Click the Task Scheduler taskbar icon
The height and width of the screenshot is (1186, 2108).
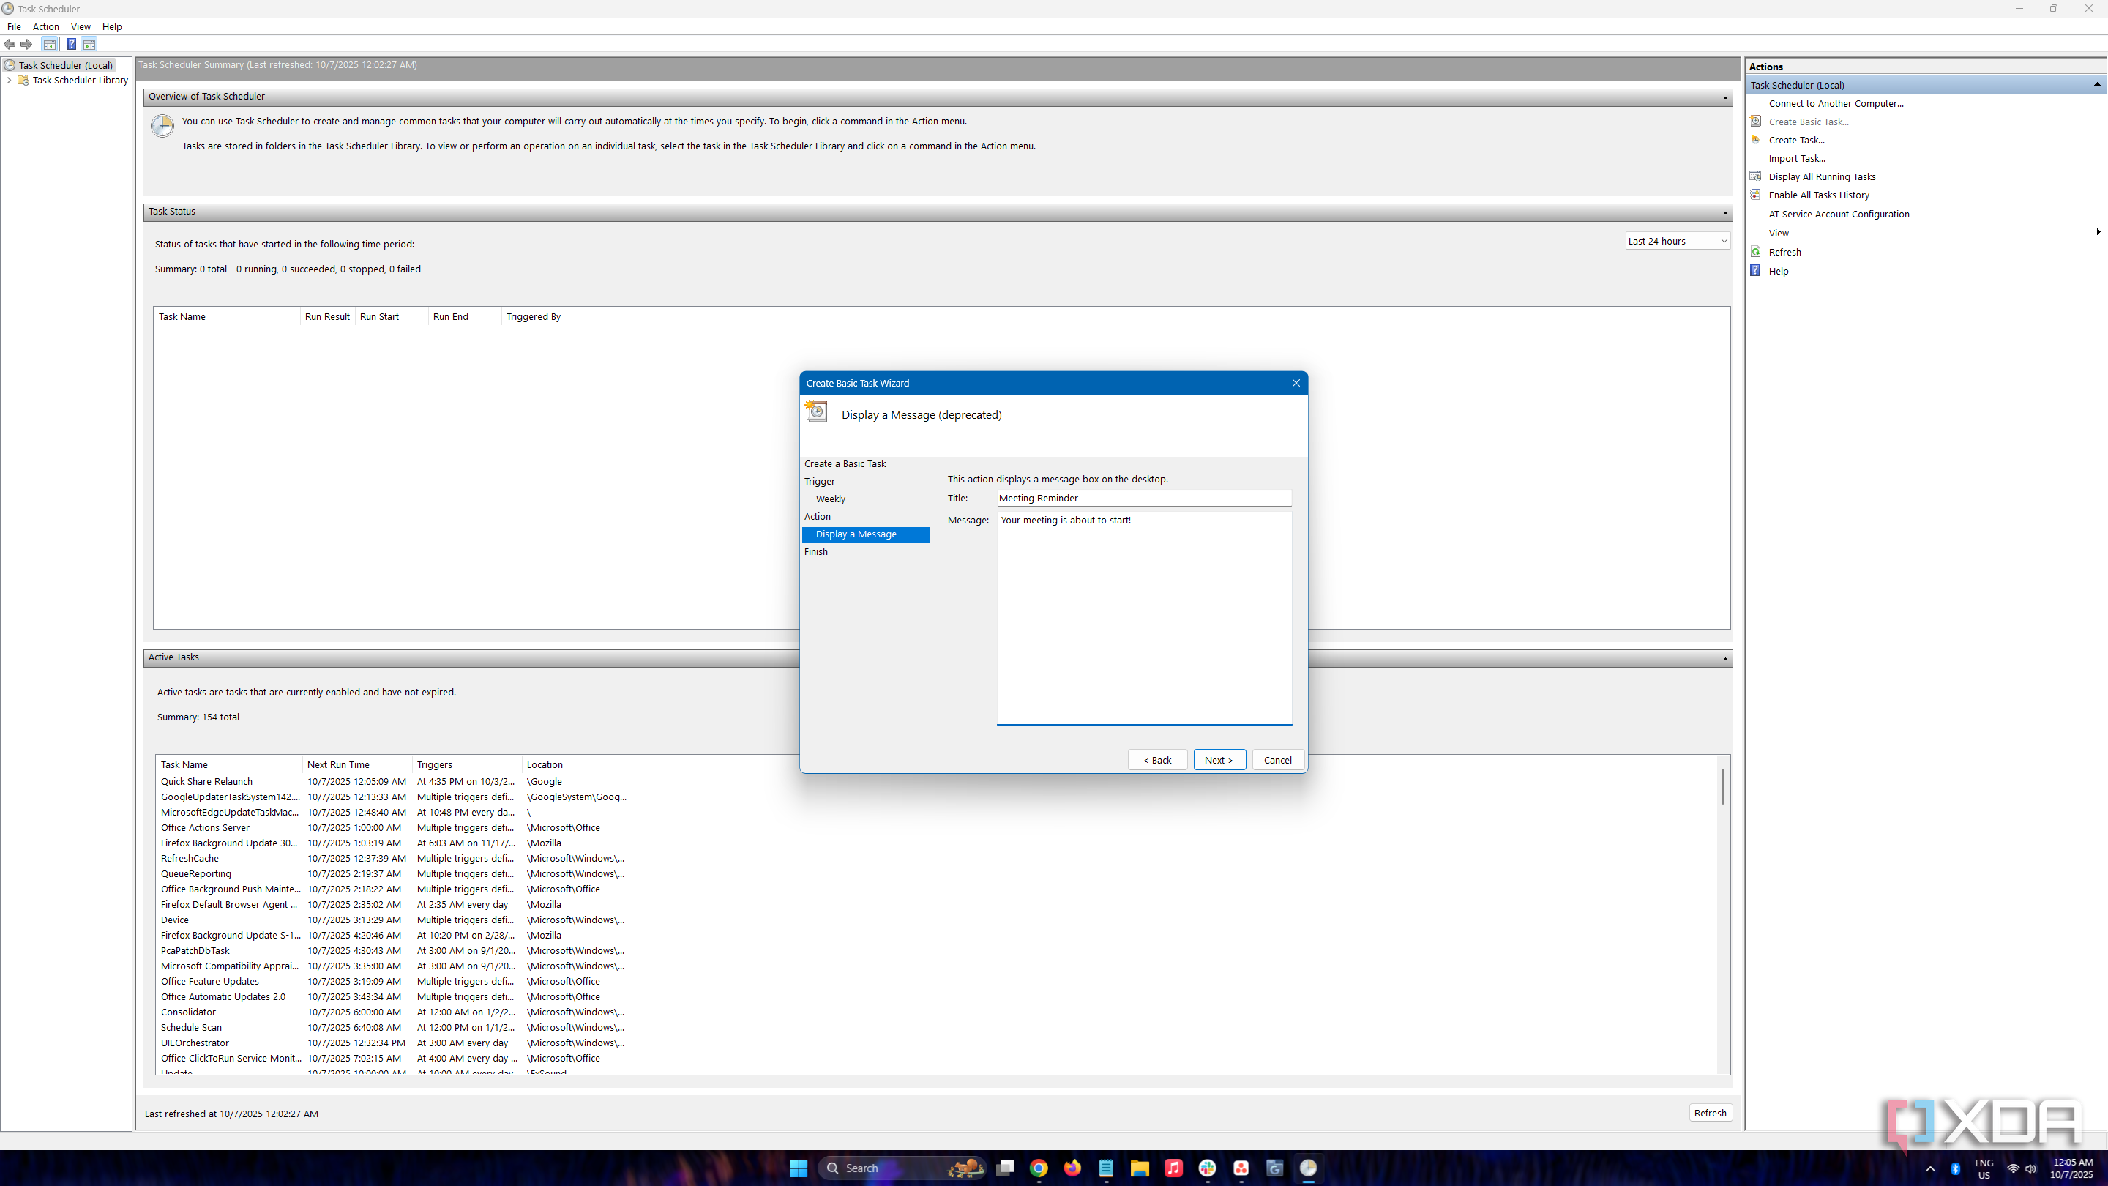click(1309, 1168)
